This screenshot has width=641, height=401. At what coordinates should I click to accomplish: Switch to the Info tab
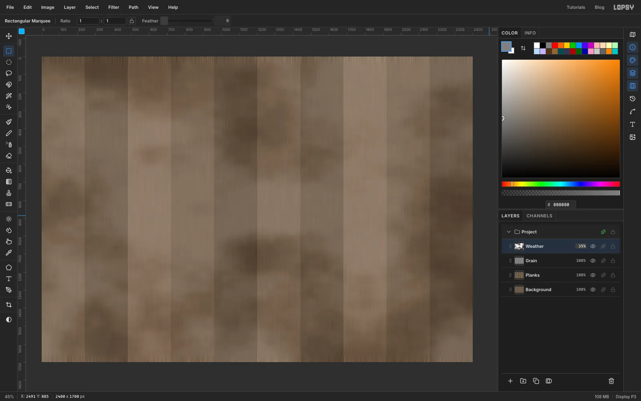click(x=530, y=33)
